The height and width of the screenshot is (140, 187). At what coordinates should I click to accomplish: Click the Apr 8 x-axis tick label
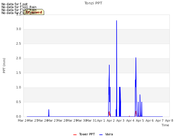point(169,120)
